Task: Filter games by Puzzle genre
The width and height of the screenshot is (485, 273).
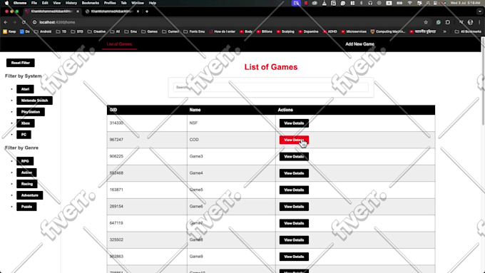Action: [x=26, y=207]
